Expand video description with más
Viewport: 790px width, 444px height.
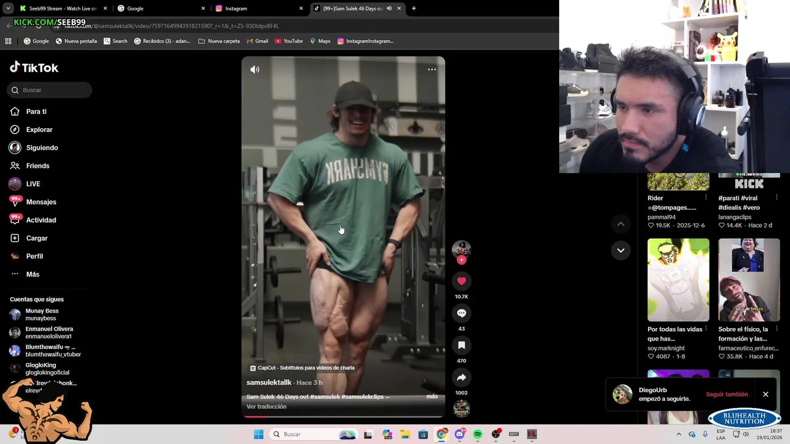pos(432,397)
